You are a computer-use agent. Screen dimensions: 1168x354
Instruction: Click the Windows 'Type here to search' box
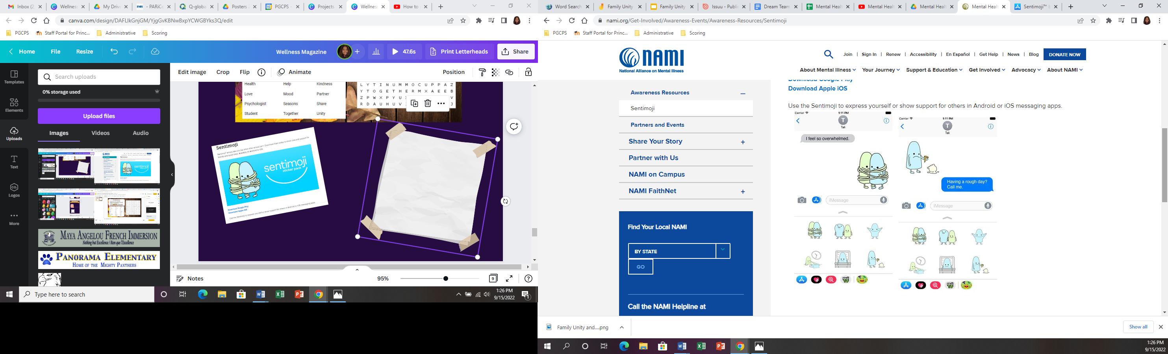click(x=87, y=295)
